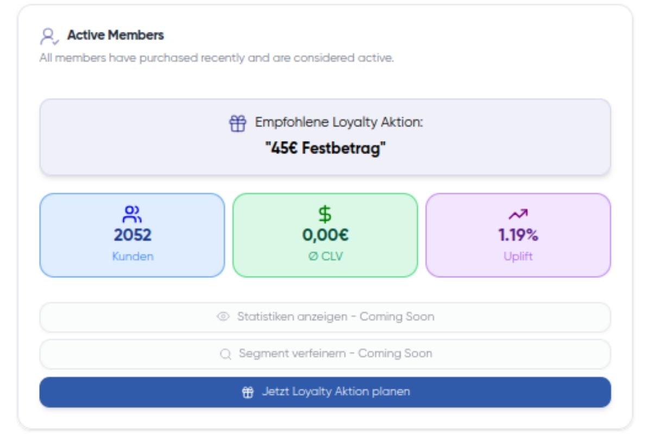The width and height of the screenshot is (652, 434).
Task: Click the 0,00€ CLV value
Action: click(325, 235)
